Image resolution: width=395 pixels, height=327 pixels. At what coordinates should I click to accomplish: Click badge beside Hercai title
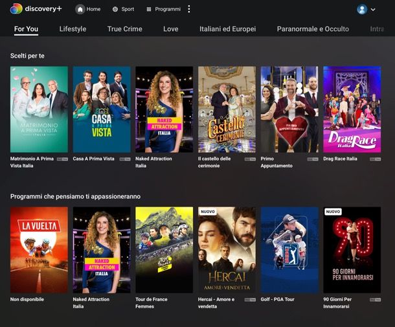(x=250, y=300)
